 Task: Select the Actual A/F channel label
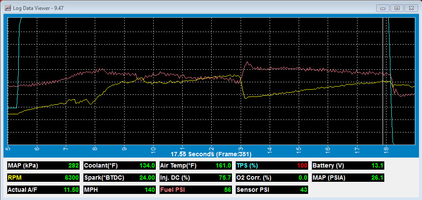[23, 190]
